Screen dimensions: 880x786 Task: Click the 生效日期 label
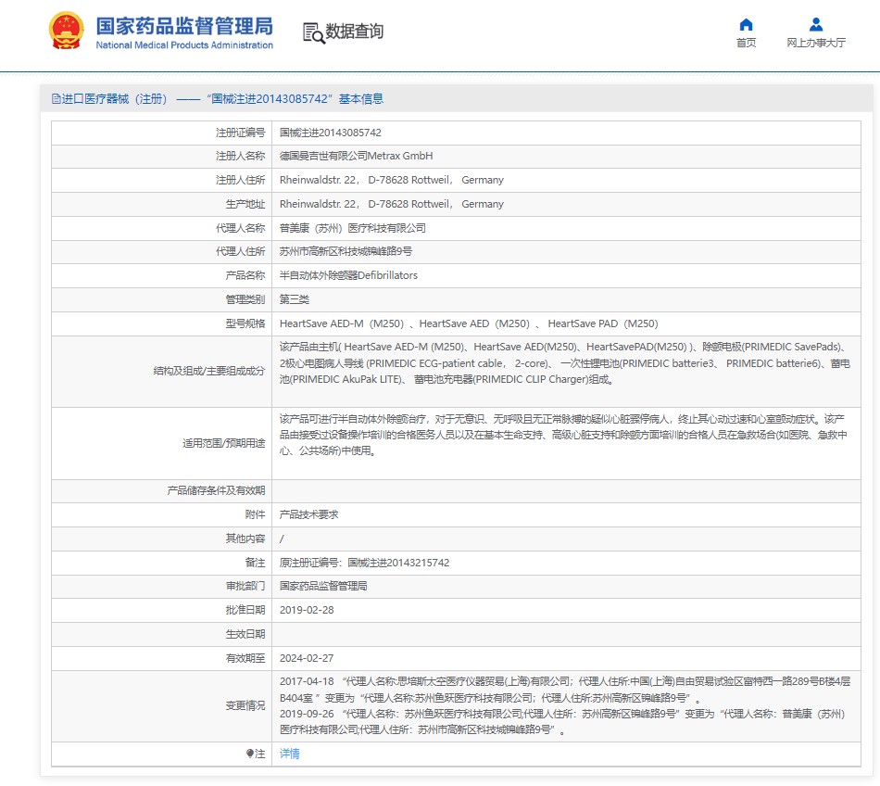pos(245,634)
